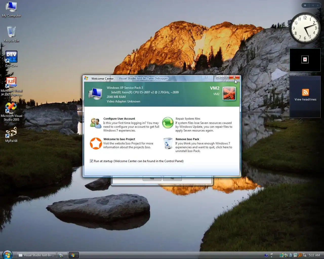Click the Remove Isso Pack recycle bin icon
This screenshot has height=259, width=324.
168,144
